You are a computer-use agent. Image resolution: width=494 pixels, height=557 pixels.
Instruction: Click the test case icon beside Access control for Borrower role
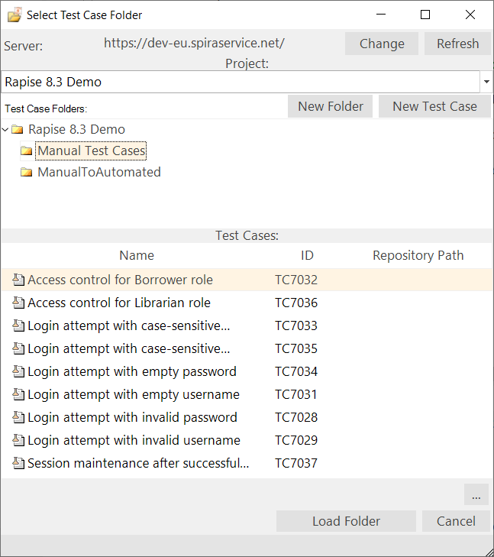19,280
